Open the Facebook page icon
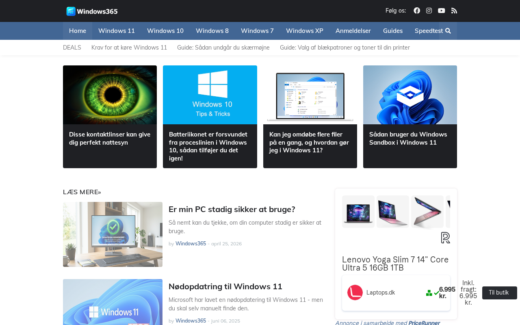520x325 pixels. (x=417, y=11)
